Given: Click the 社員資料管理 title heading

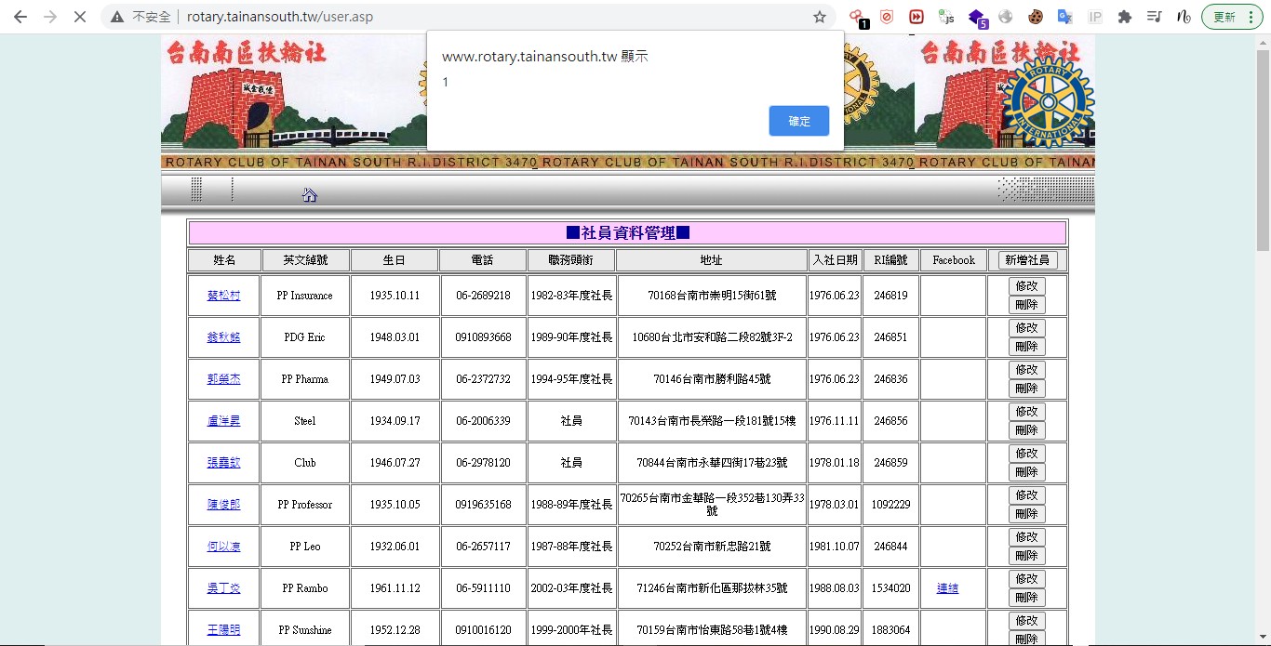Looking at the screenshot, I should (628, 233).
